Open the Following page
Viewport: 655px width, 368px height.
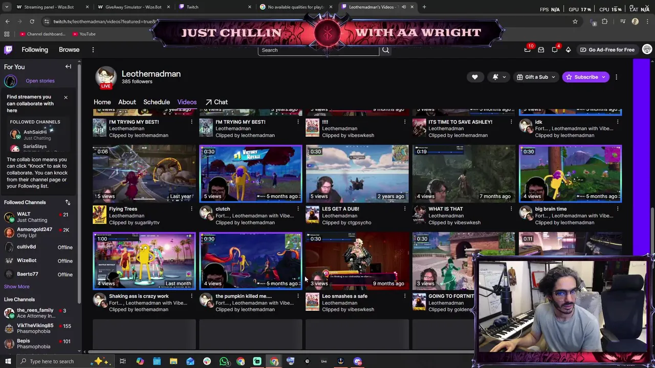[x=35, y=50]
